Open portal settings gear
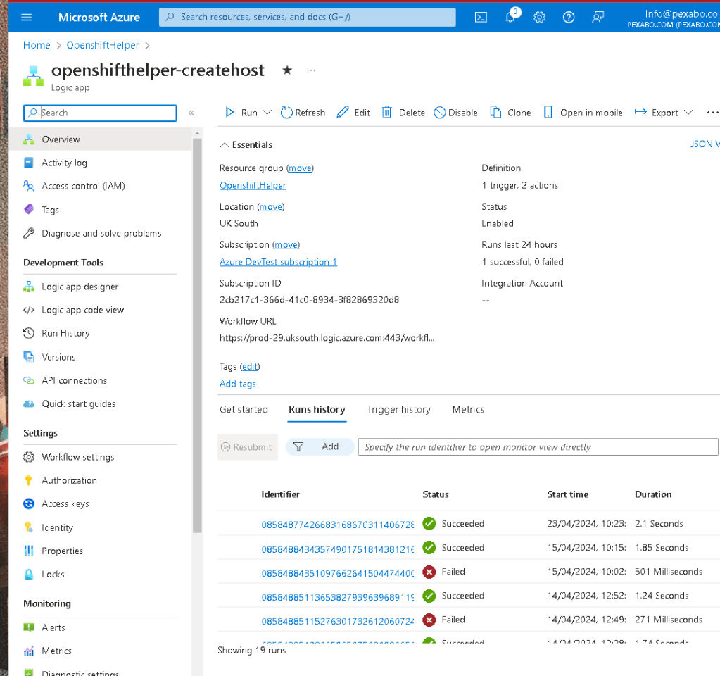The width and height of the screenshot is (720, 676). coord(539,18)
